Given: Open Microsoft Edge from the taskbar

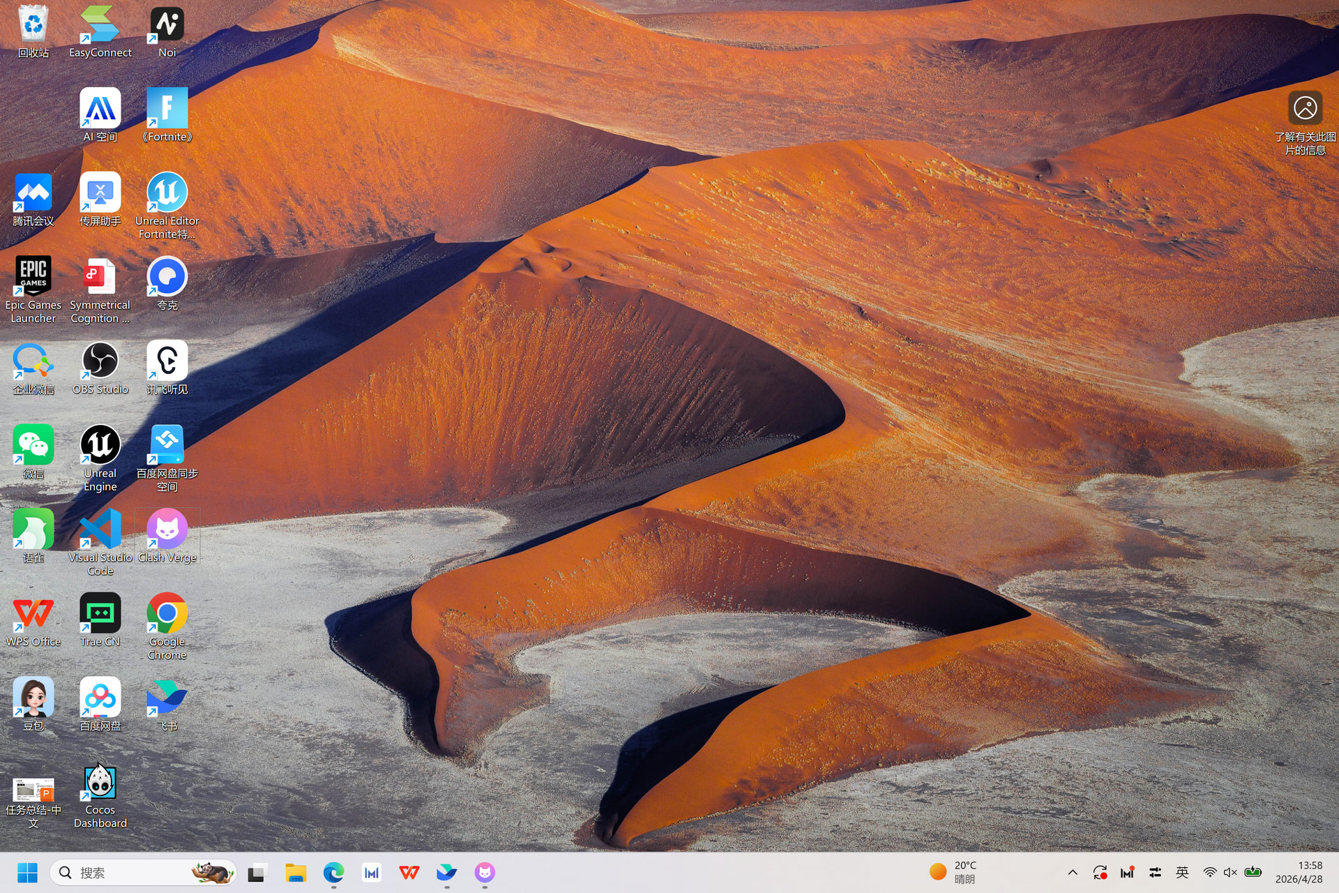Looking at the screenshot, I should [x=334, y=872].
